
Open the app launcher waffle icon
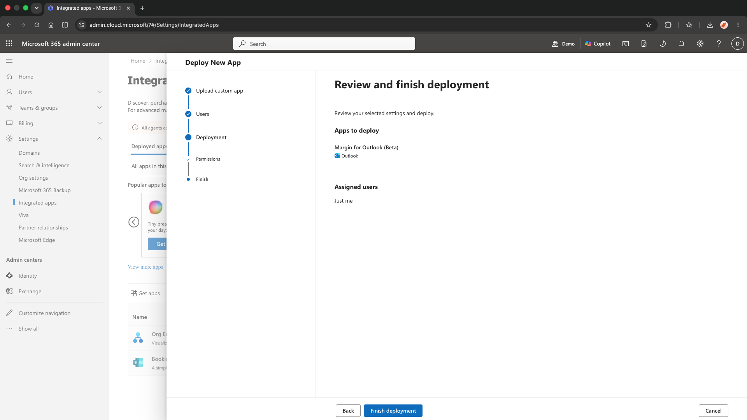[x=9, y=44]
